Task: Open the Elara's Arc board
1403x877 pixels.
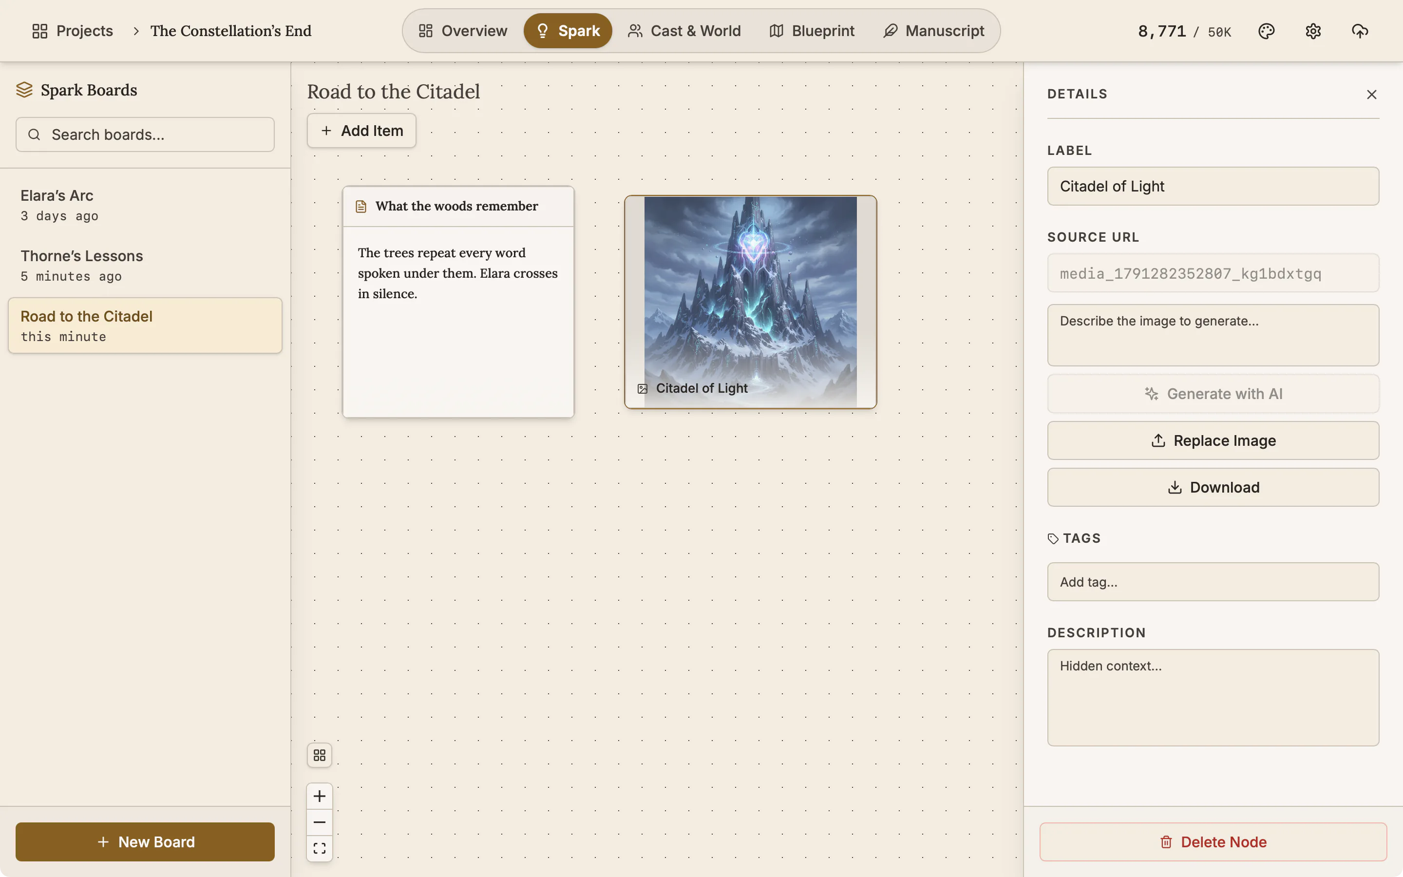Action: (x=145, y=205)
